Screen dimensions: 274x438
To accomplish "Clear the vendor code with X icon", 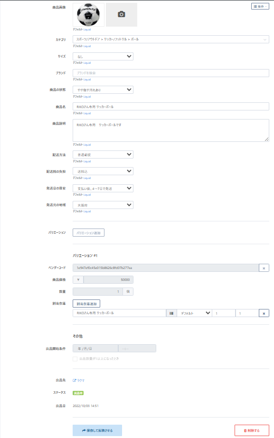I will click(x=264, y=268).
